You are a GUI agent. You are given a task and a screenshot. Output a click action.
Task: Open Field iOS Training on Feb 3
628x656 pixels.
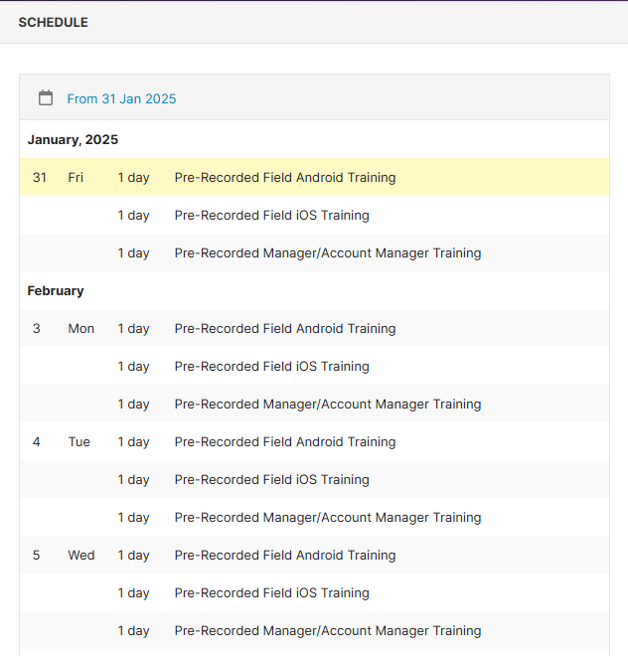click(x=271, y=367)
